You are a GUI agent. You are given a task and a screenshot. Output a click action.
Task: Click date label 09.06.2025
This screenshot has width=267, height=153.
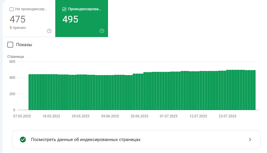coord(110,116)
